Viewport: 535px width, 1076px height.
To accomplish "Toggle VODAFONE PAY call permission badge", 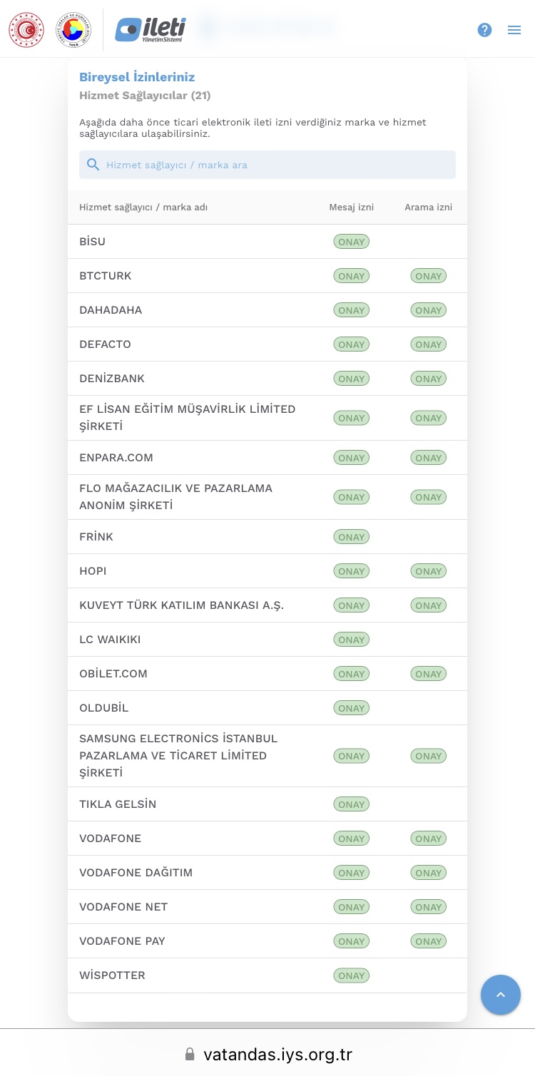I will (x=429, y=941).
